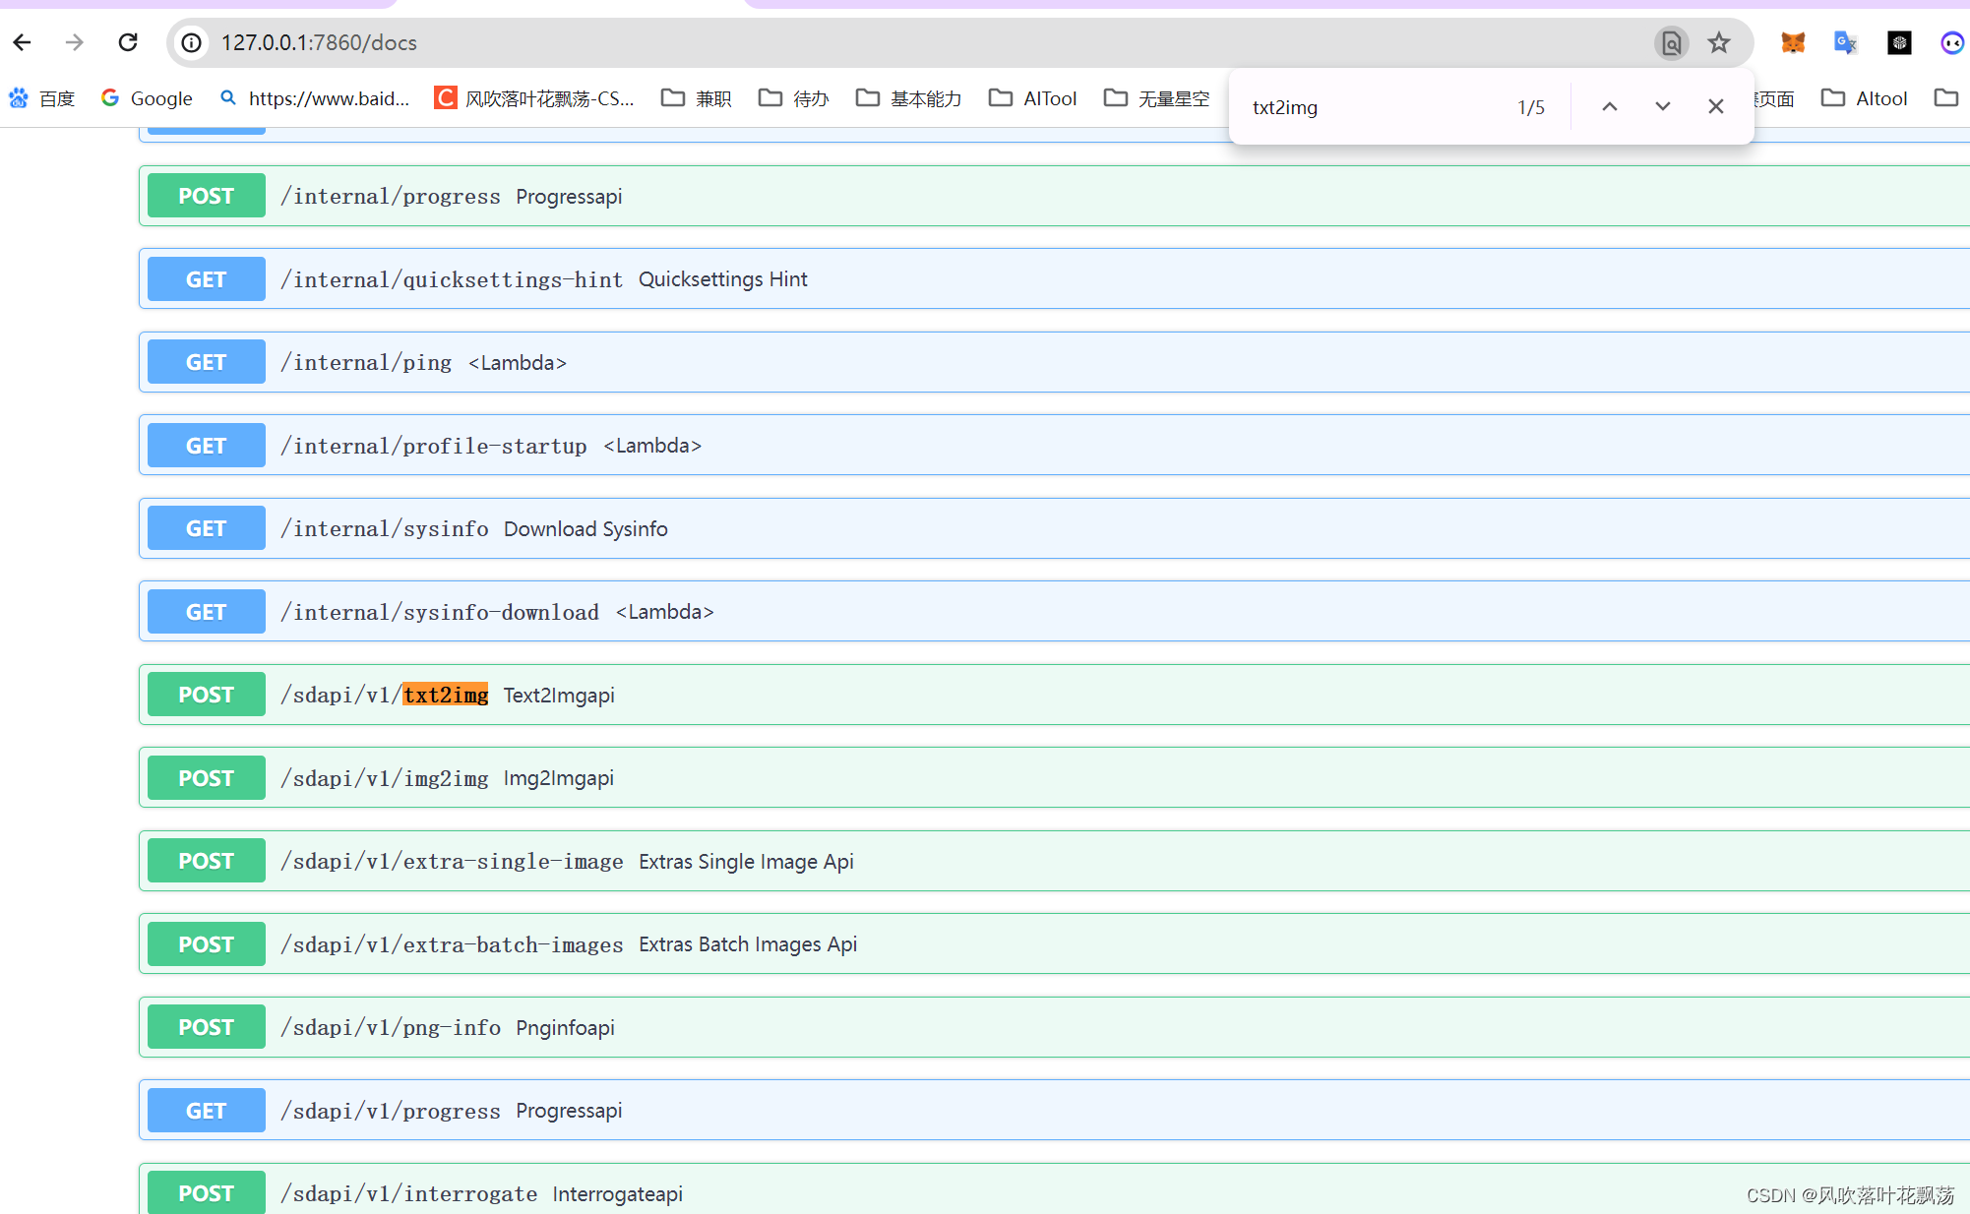This screenshot has height=1214, width=1970.
Task: Close the find bar
Action: pyautogui.click(x=1716, y=106)
